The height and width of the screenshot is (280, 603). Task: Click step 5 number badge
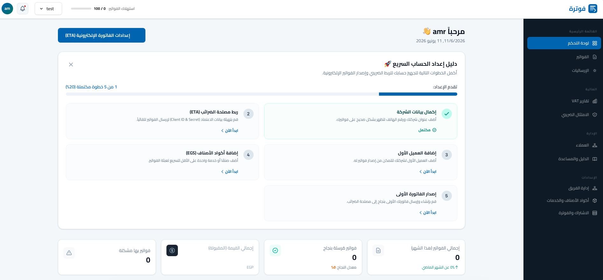pos(447,196)
